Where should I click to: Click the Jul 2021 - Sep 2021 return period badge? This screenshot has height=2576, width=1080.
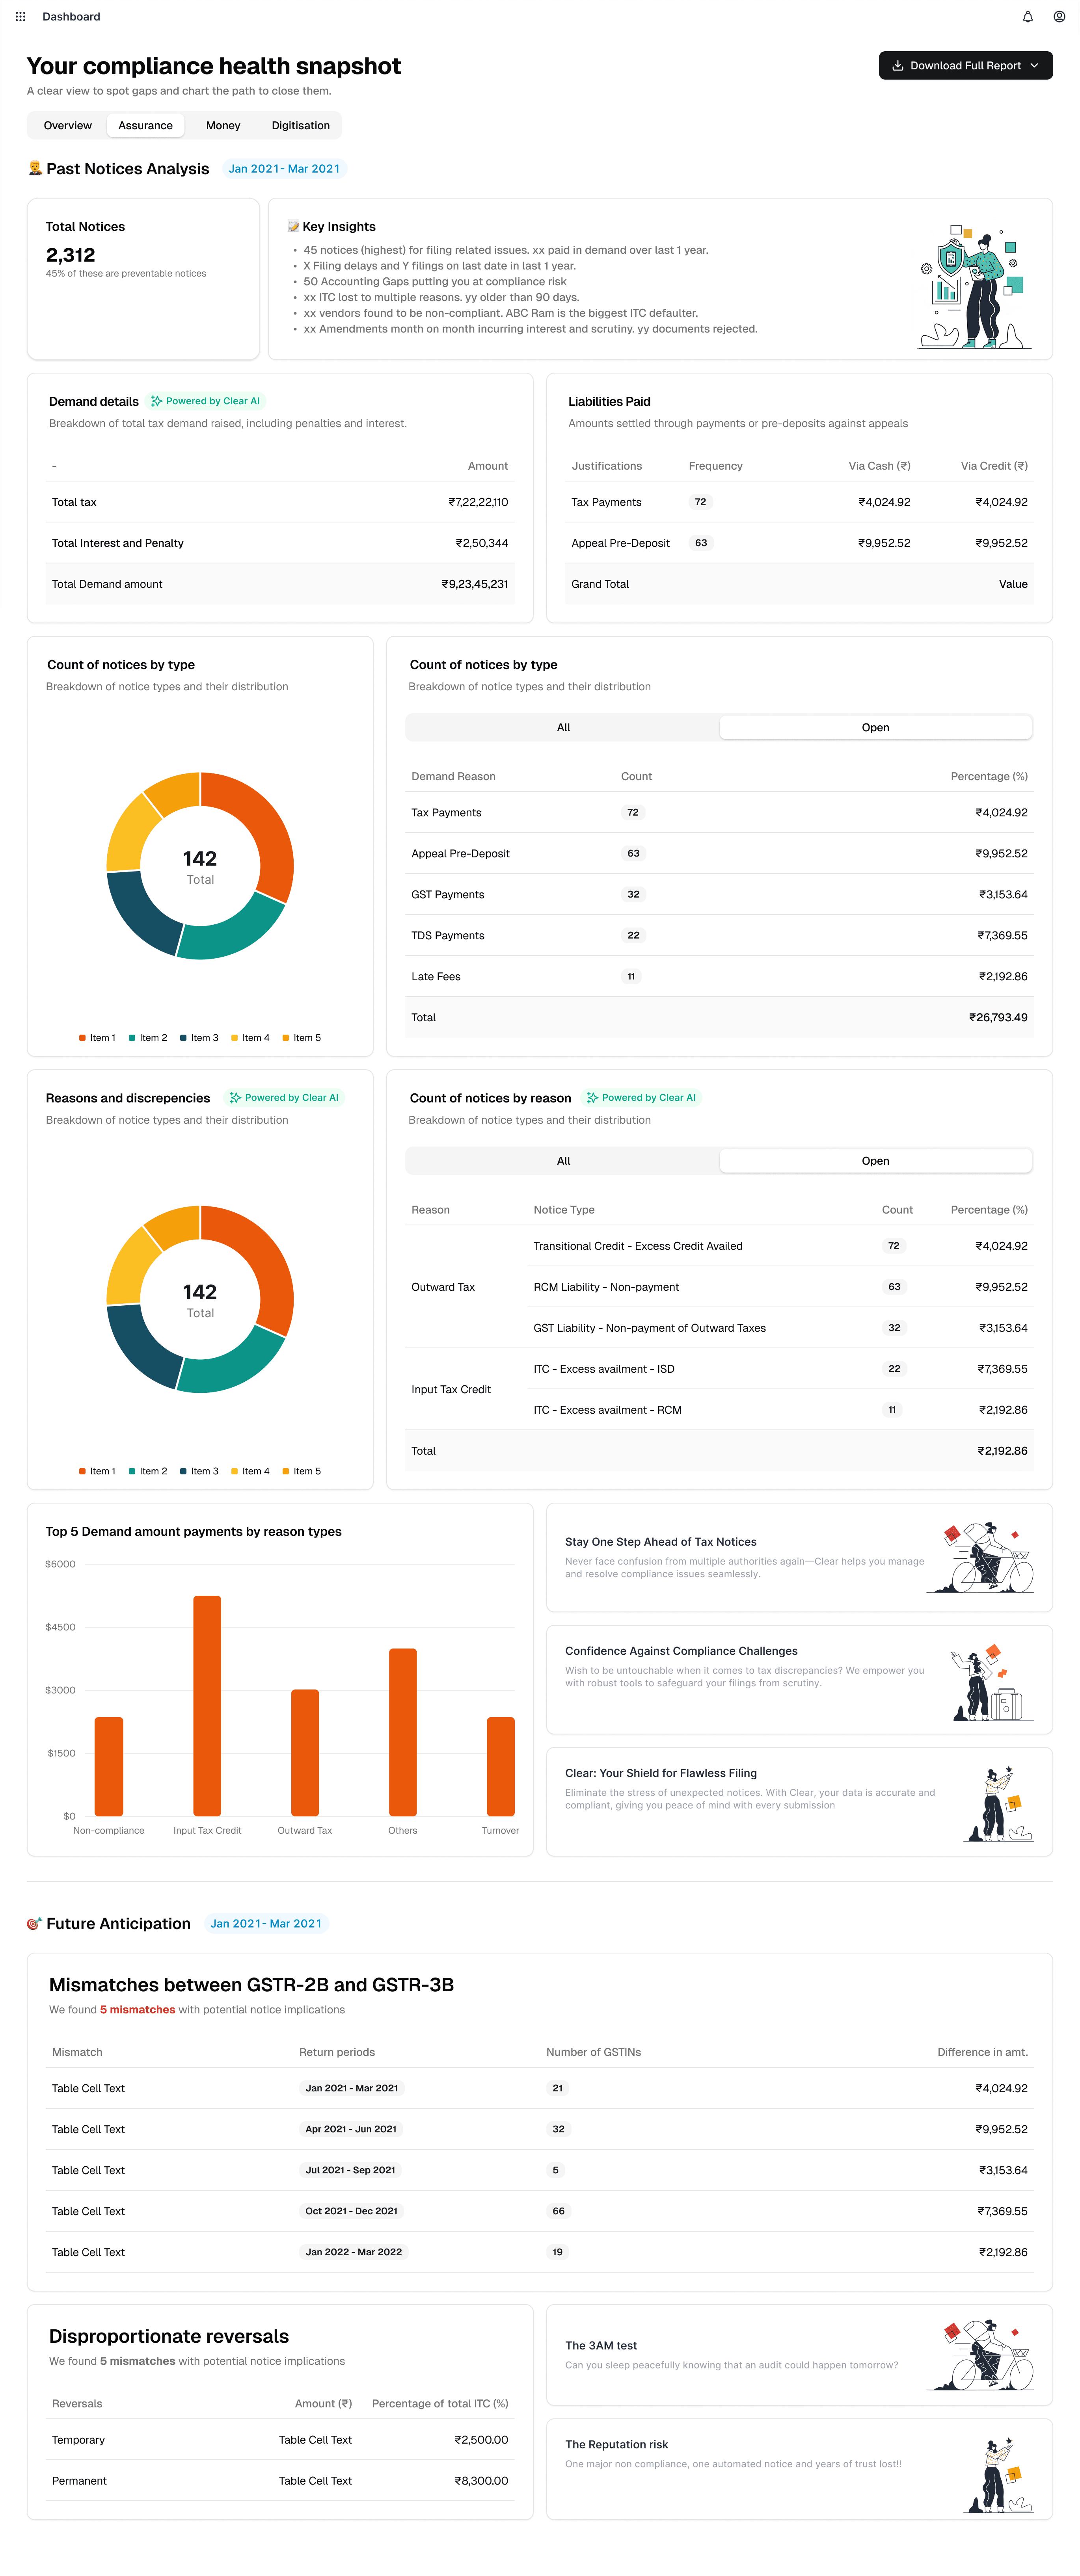tap(350, 2170)
